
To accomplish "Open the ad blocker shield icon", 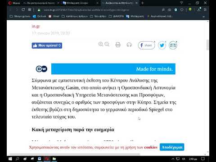I will pyautogui.click(x=175, y=10).
